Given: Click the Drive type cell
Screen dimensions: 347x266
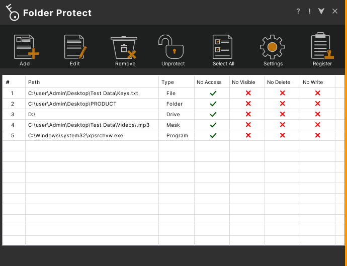Looking at the screenshot, I should click(173, 115).
